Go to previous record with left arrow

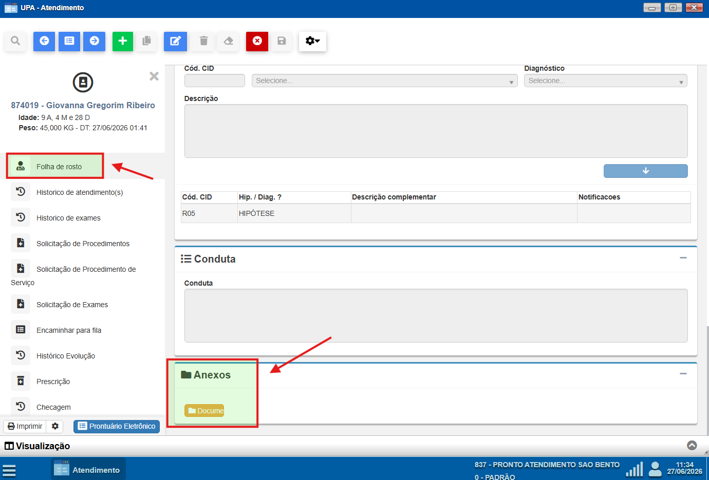click(44, 41)
